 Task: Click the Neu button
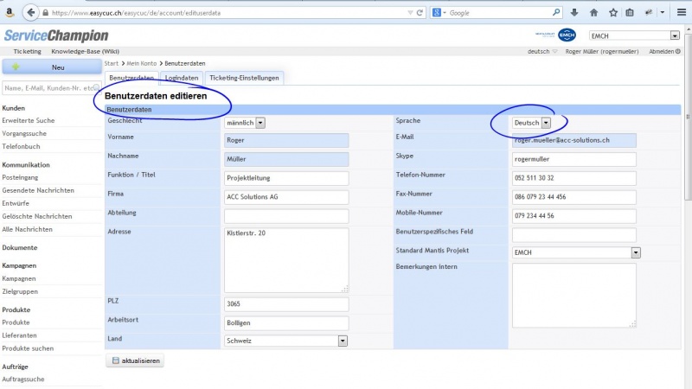coord(52,67)
